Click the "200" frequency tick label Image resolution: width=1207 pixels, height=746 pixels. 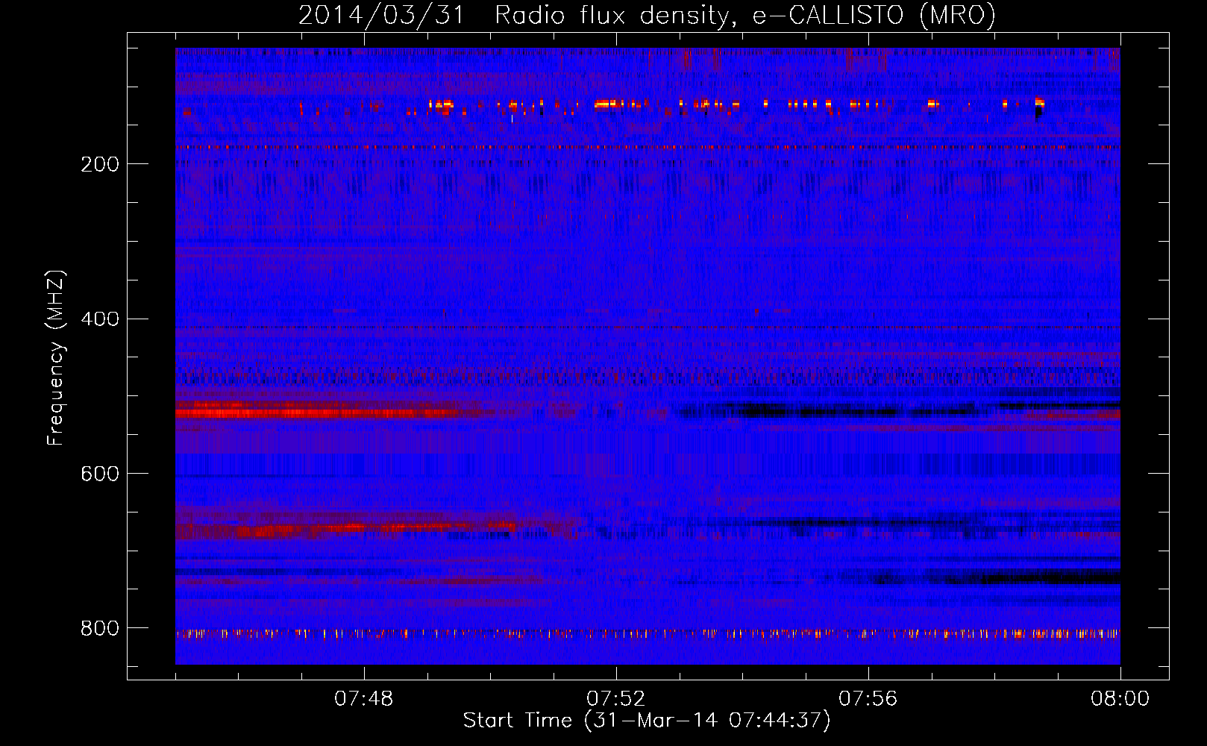click(100, 164)
